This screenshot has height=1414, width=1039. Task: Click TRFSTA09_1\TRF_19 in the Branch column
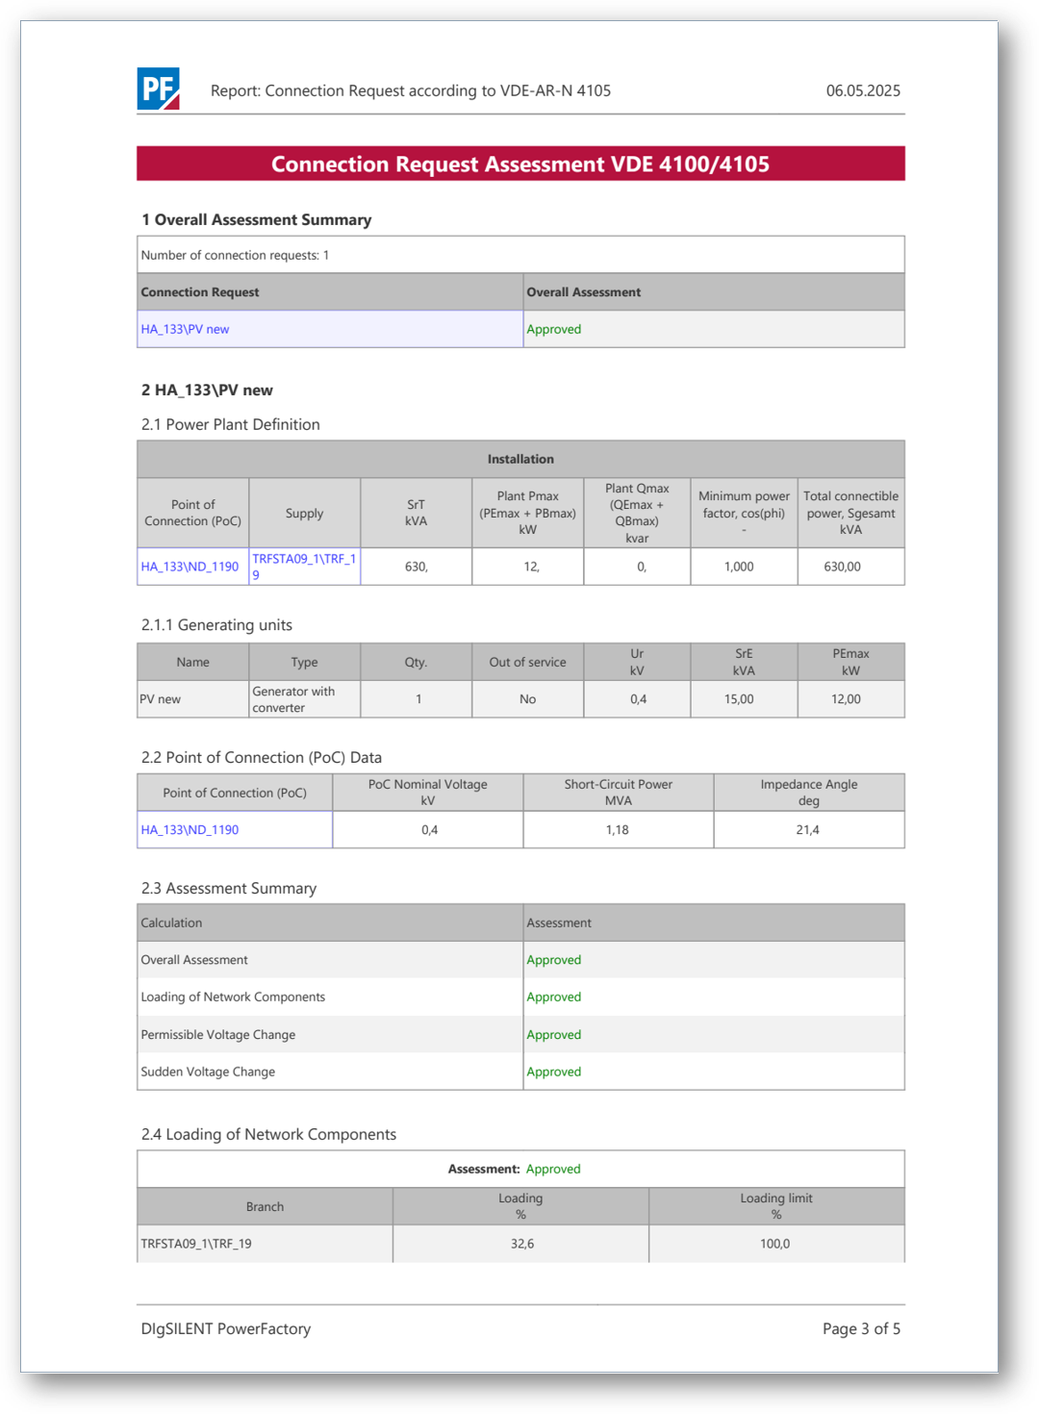(196, 1243)
